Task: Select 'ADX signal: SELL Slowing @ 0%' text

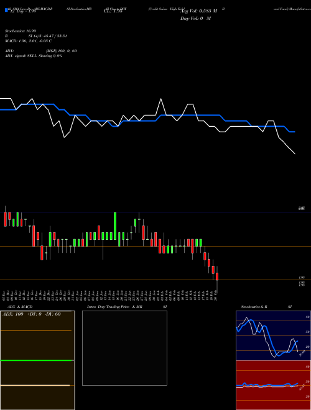Action: pos(34,56)
